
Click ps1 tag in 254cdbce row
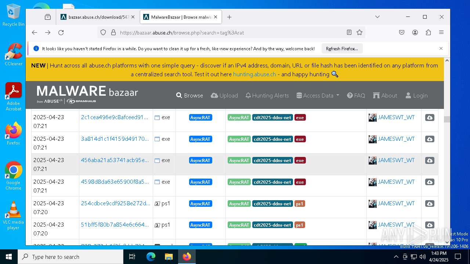click(x=300, y=203)
